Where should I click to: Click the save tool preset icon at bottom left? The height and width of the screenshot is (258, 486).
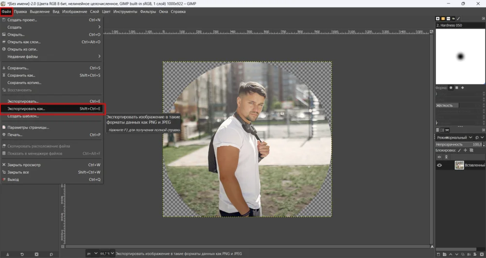click(x=7, y=254)
